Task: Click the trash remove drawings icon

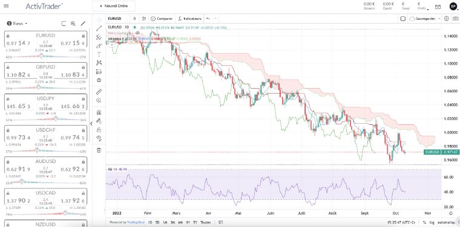Action: pos(99,150)
